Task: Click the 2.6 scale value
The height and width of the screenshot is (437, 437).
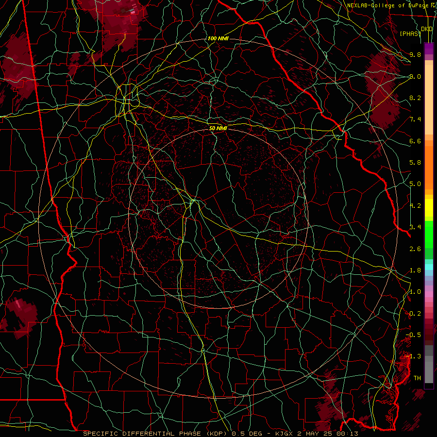Action: tap(415, 249)
